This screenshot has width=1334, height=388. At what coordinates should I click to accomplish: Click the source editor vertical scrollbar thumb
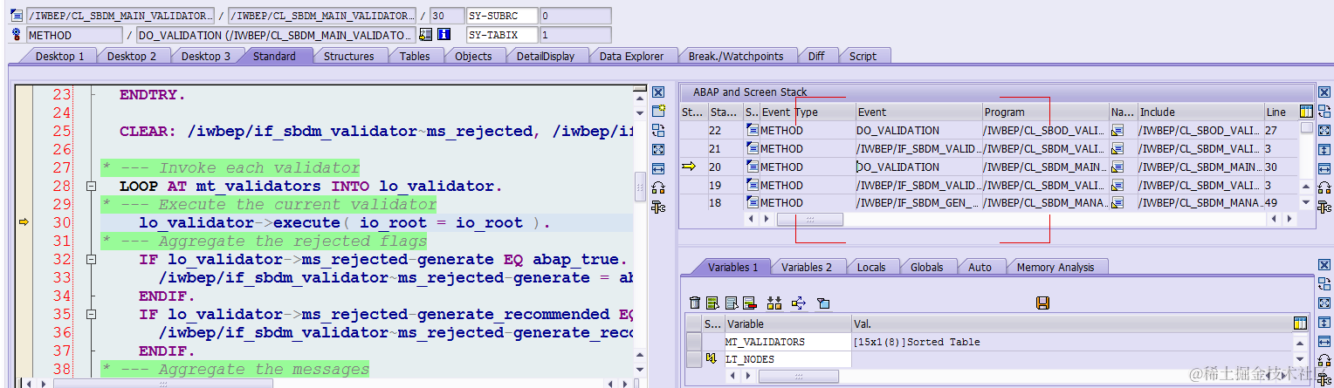click(640, 186)
